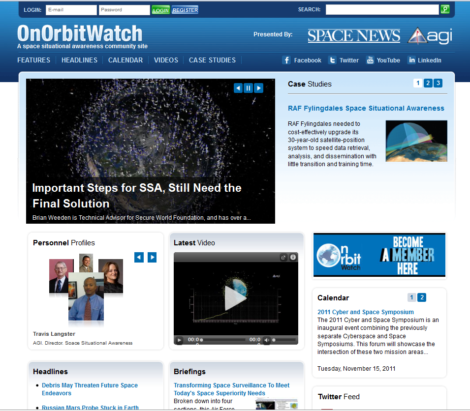Click the REGISTER button
Screen dimensions: 470x411
185,10
